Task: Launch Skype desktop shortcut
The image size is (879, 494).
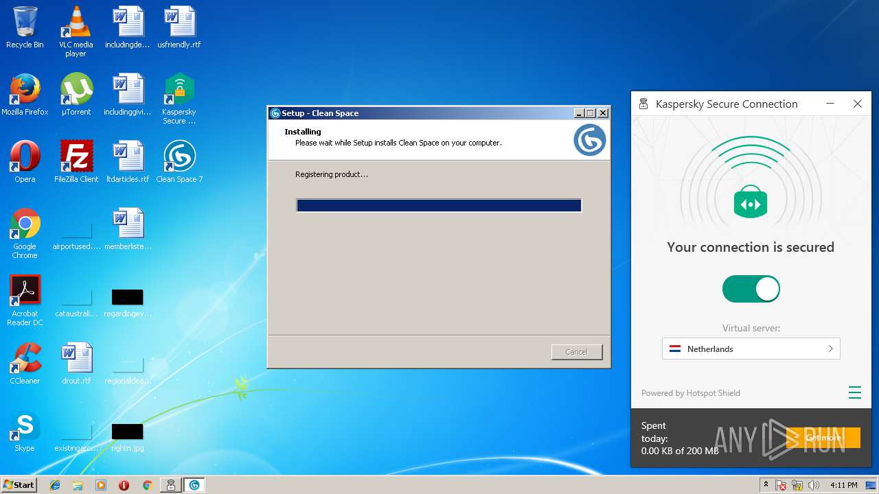Action: (x=25, y=431)
